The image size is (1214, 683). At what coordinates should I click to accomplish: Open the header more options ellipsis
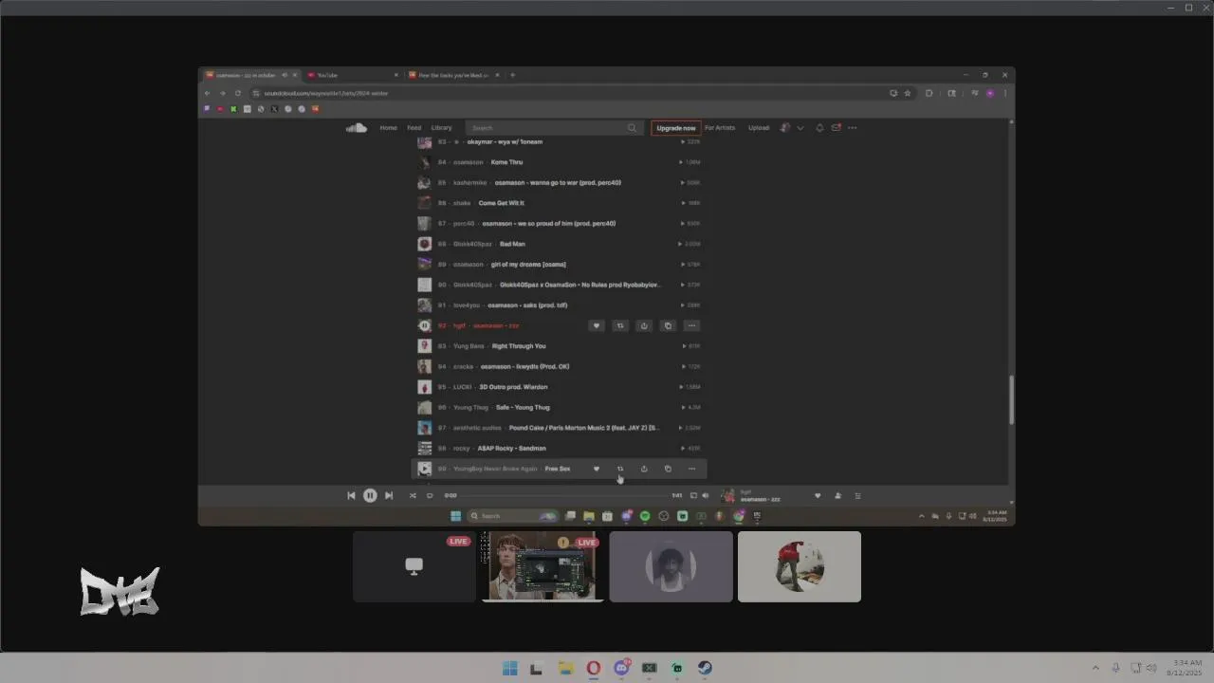pos(852,127)
